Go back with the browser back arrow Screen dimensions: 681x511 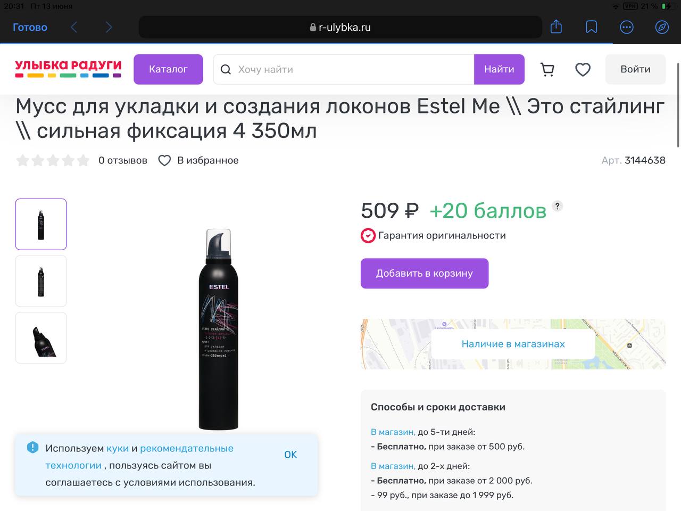click(74, 27)
